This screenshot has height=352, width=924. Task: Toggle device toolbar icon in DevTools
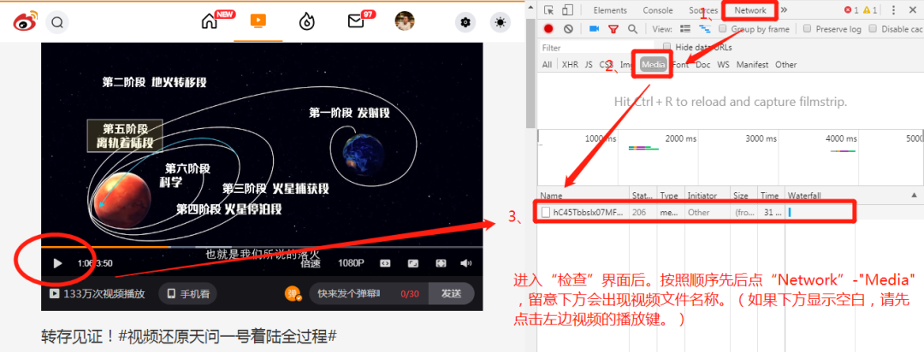tap(567, 10)
